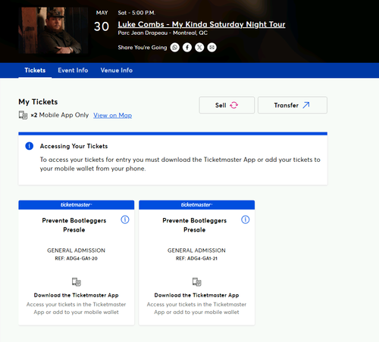Click 'Download the Ticketmaster App' on ADG4-GA1-21 ticket

coord(197,295)
